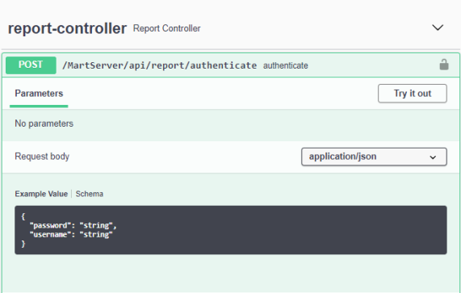This screenshot has width=461, height=293.
Task: Click the Report Controller description text
Action: pos(166,28)
